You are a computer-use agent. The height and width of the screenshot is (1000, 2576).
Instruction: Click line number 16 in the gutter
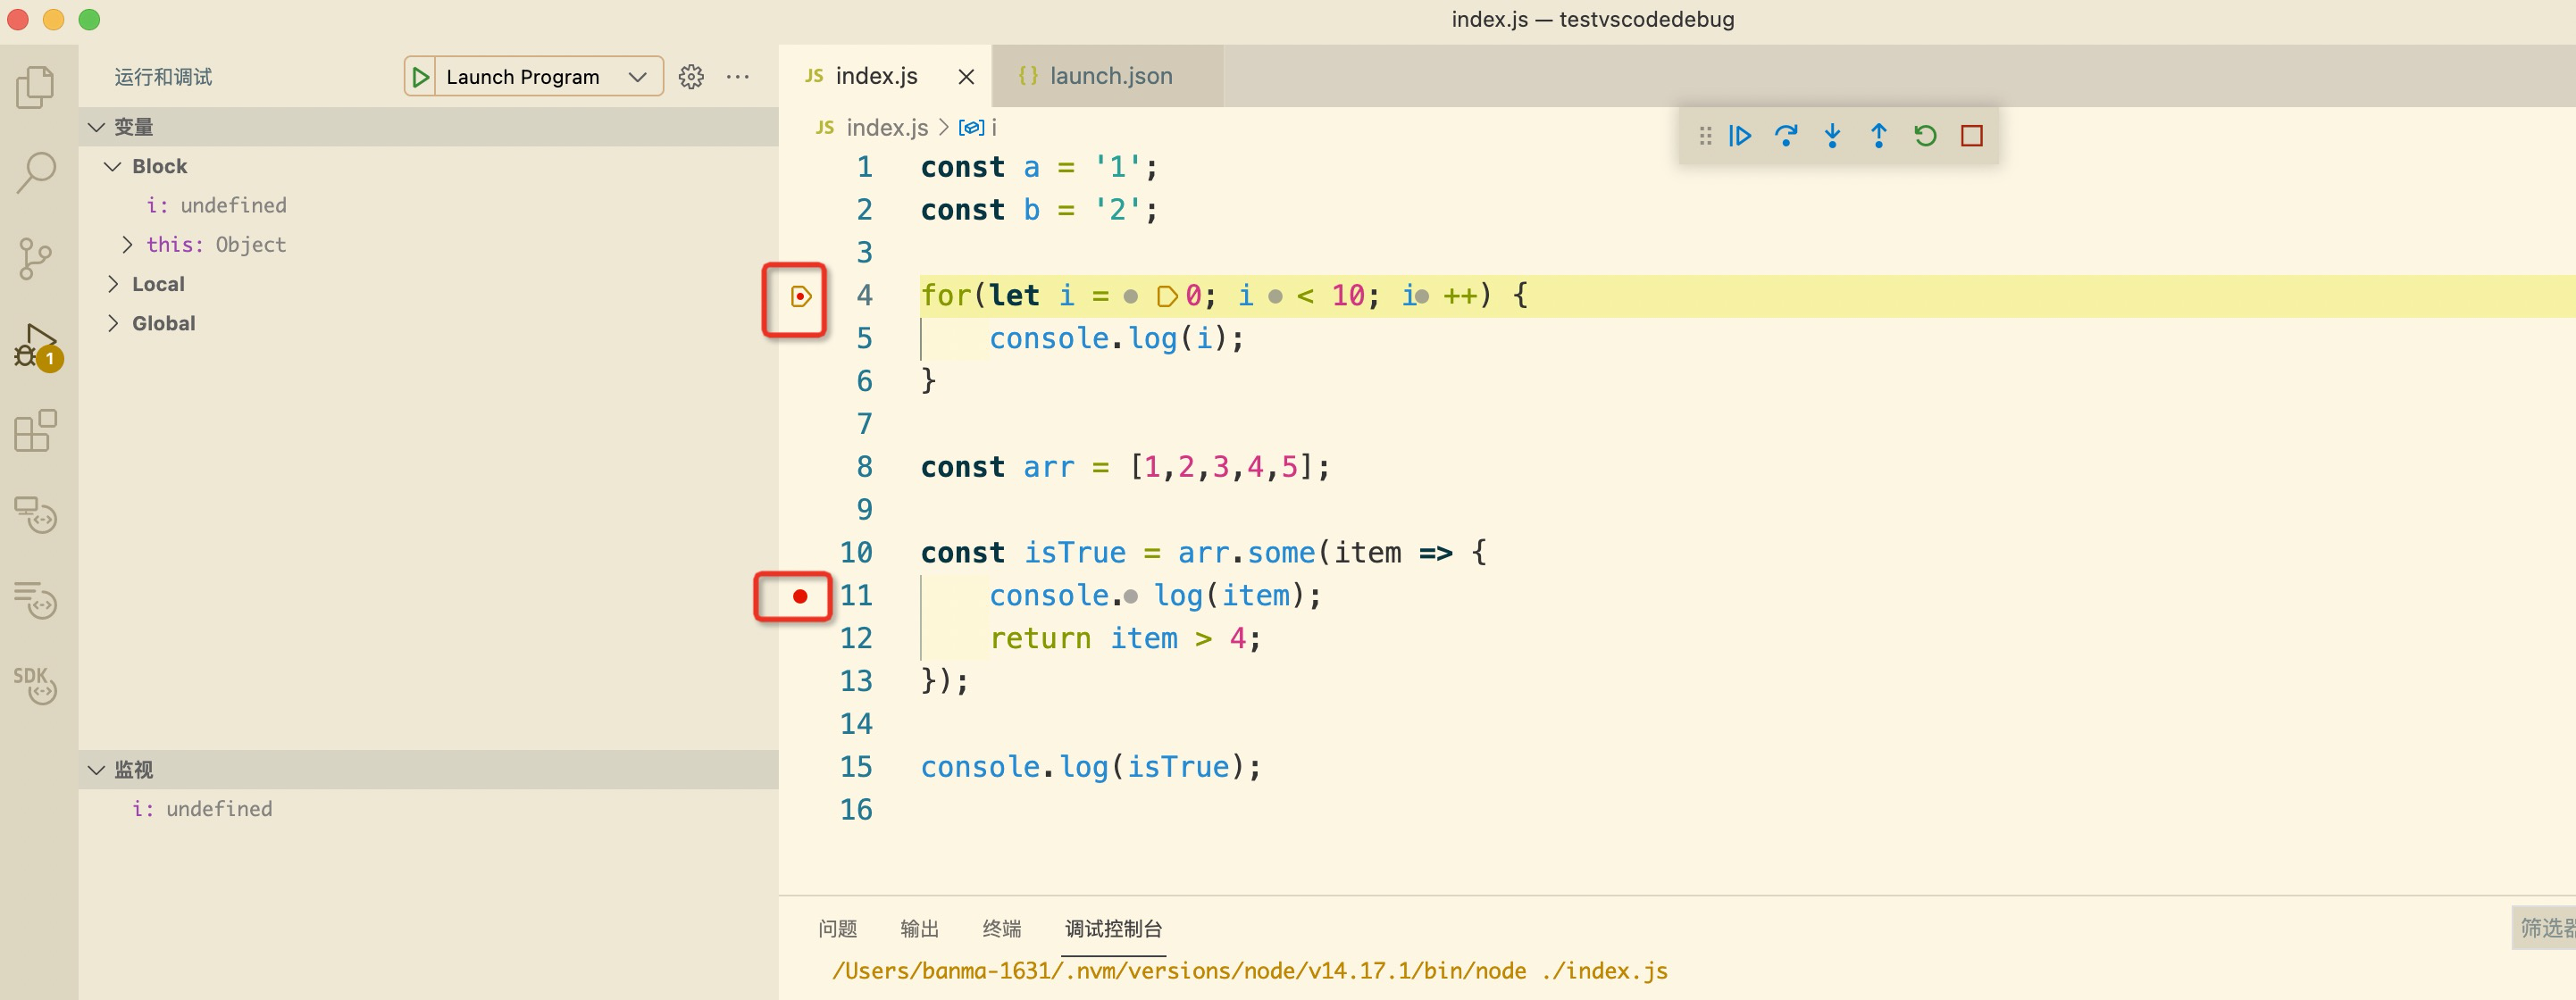pos(856,810)
